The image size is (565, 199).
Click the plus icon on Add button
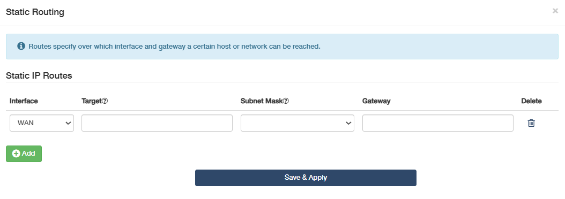click(x=16, y=154)
